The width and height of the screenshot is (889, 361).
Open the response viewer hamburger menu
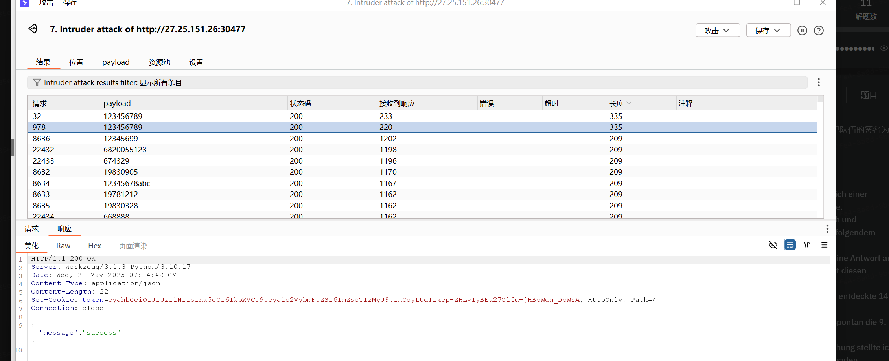(x=825, y=245)
